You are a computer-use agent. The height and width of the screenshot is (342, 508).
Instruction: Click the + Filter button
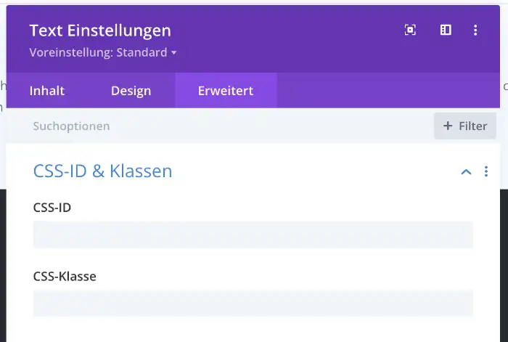point(465,126)
